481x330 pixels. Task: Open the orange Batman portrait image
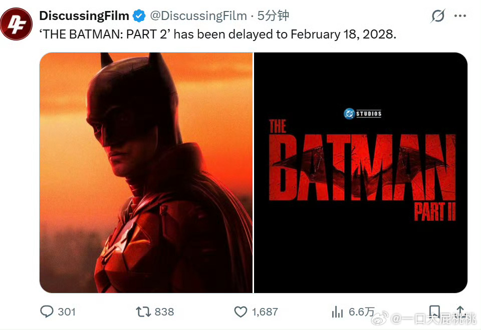point(146,172)
